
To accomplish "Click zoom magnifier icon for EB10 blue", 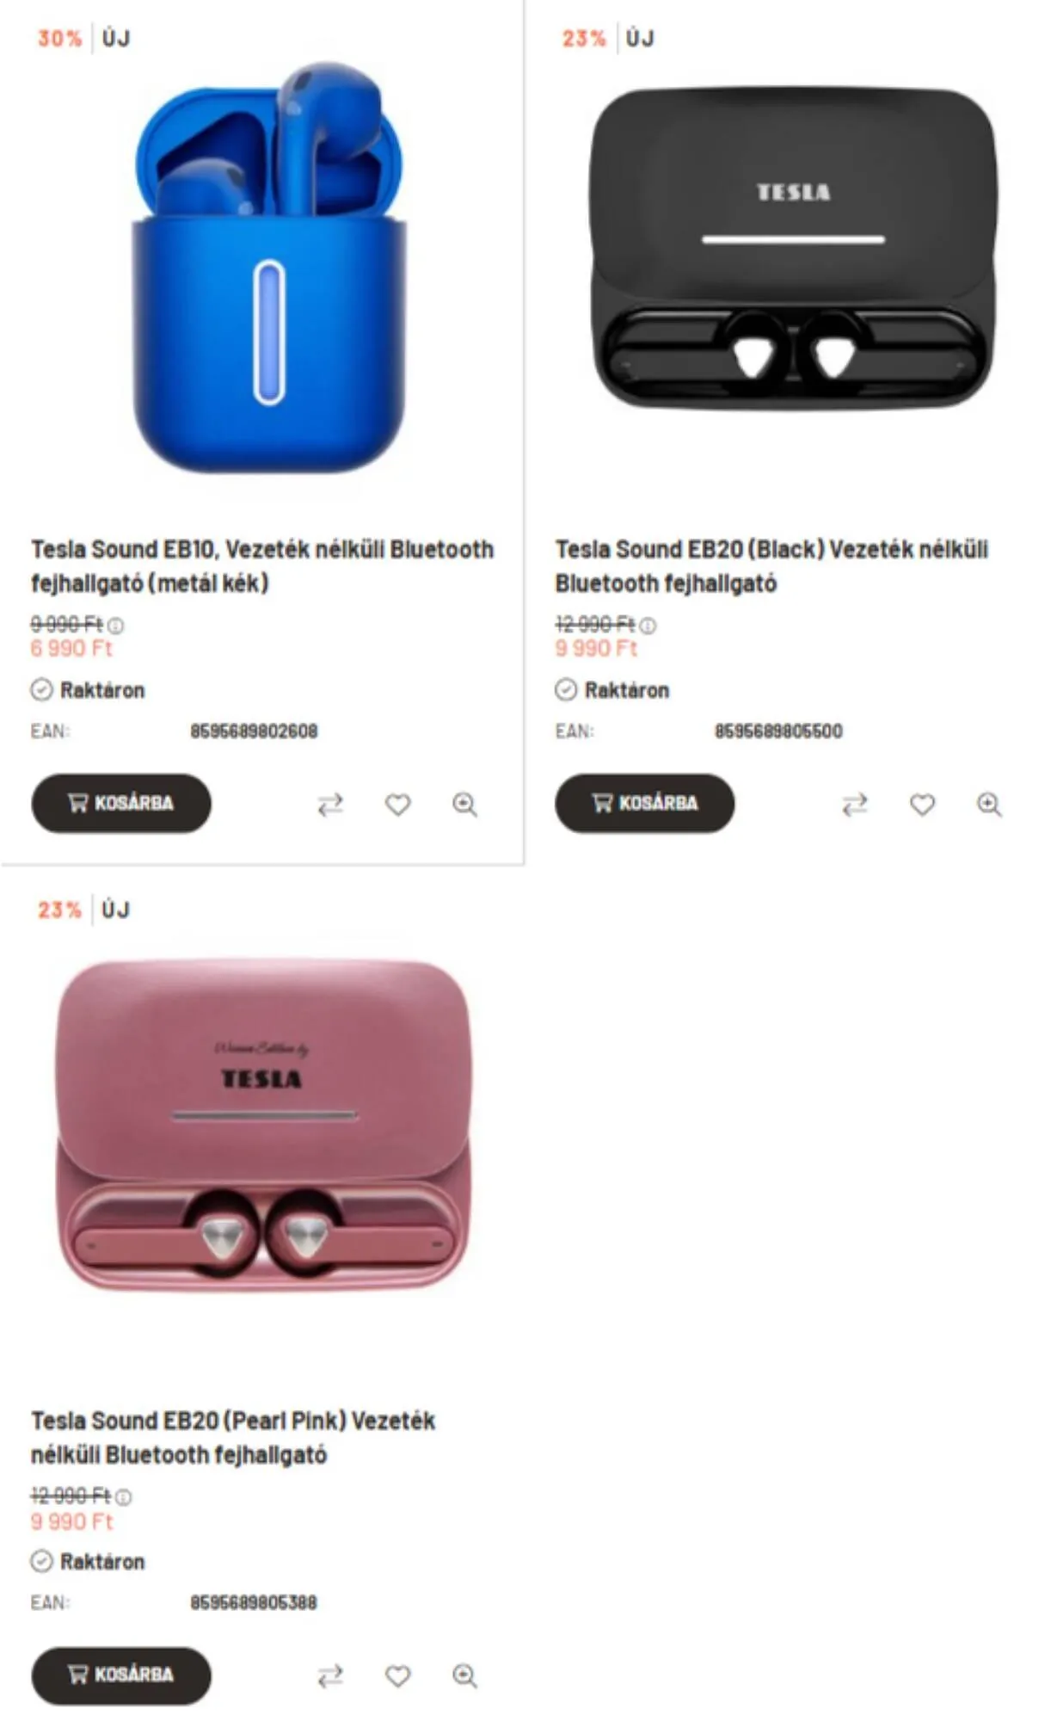I will 464,805.
